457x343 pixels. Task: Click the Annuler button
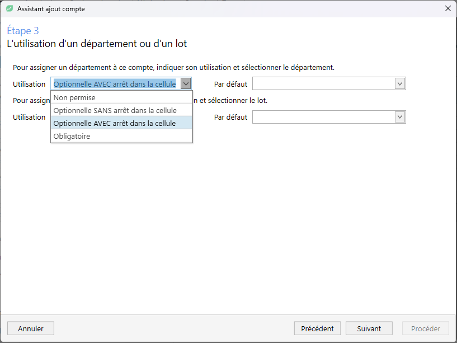point(31,328)
